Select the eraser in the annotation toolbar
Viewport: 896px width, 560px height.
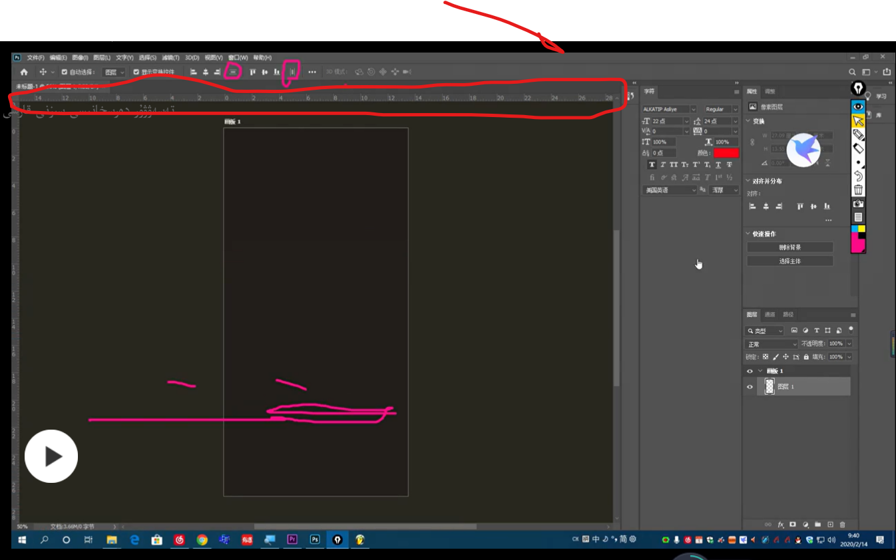858,148
